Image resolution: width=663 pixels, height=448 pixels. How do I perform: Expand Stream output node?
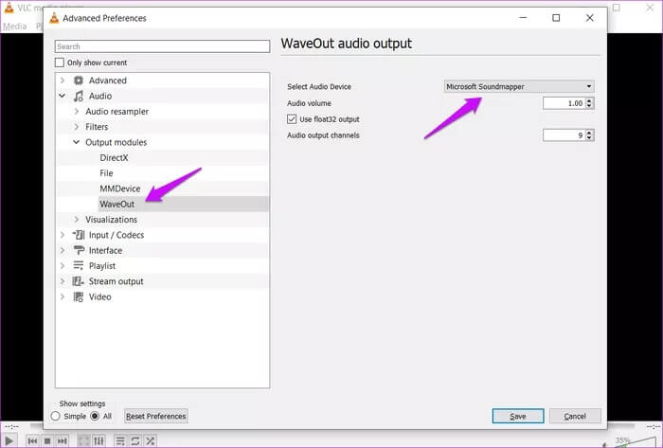click(x=63, y=281)
